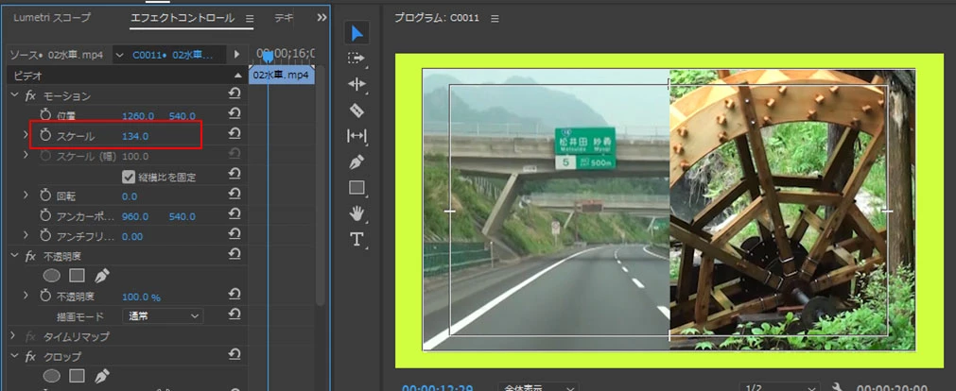Select the Rectangle shape tool in toolbar
The height and width of the screenshot is (391, 956).
356,188
